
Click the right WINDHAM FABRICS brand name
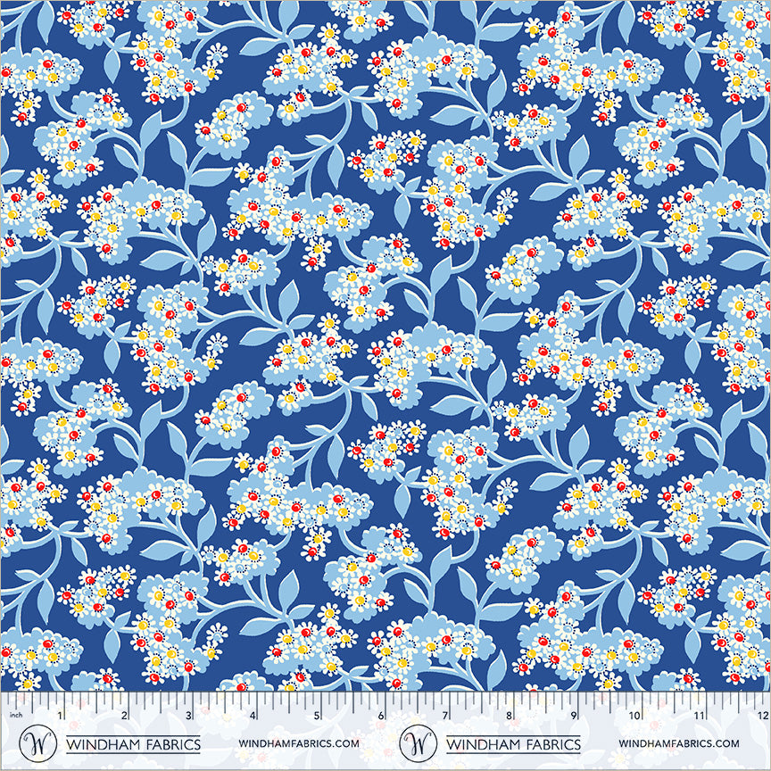513,744
